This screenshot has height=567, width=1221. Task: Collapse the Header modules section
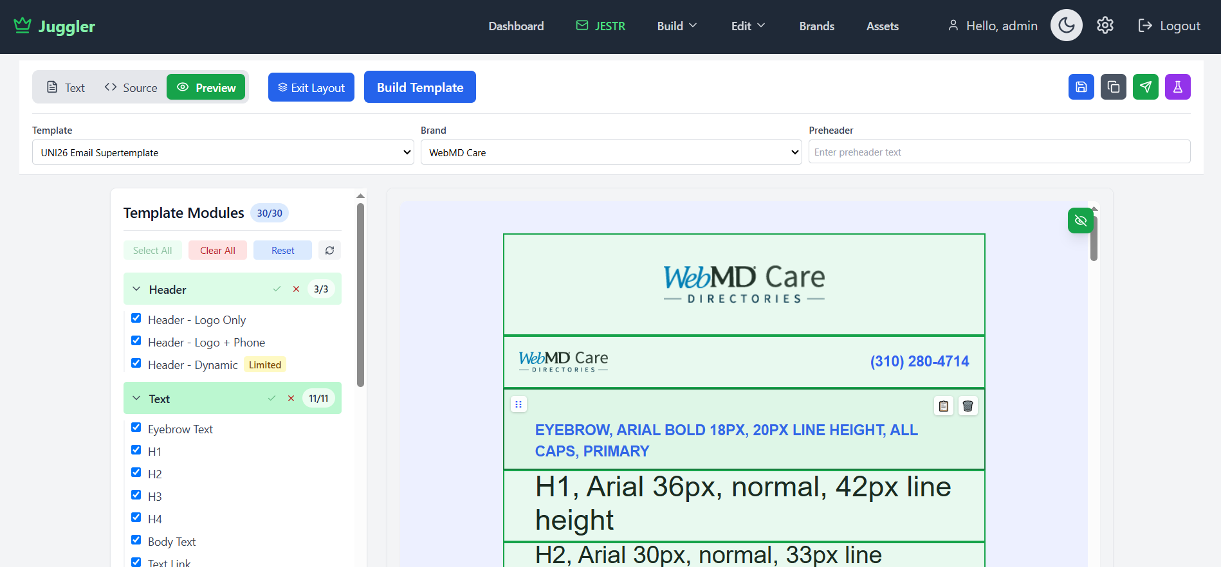(136, 289)
